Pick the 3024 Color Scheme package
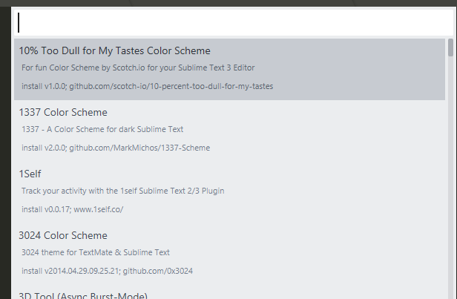Image resolution: width=457 pixels, height=299 pixels. tap(63, 236)
